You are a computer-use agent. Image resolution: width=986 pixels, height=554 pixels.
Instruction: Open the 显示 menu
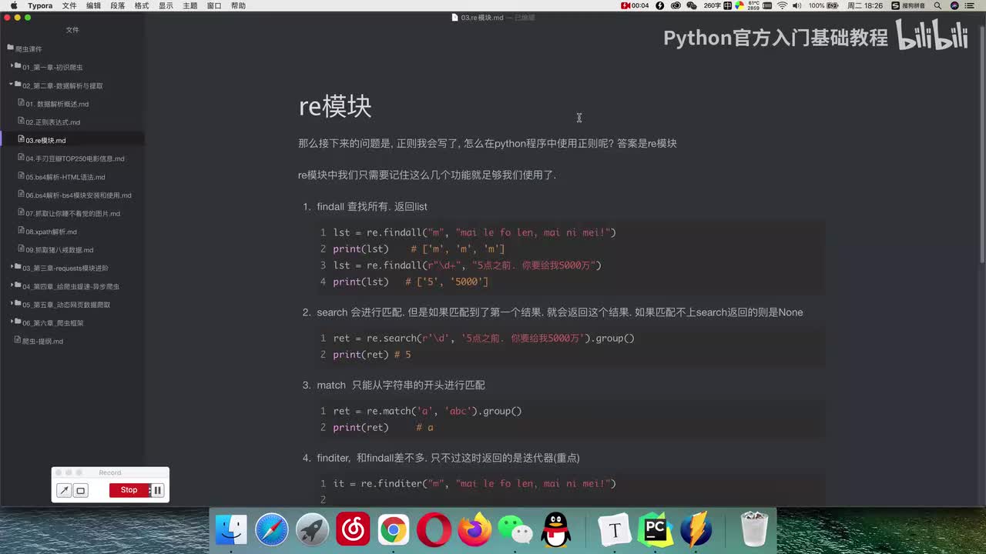pyautogui.click(x=166, y=5)
